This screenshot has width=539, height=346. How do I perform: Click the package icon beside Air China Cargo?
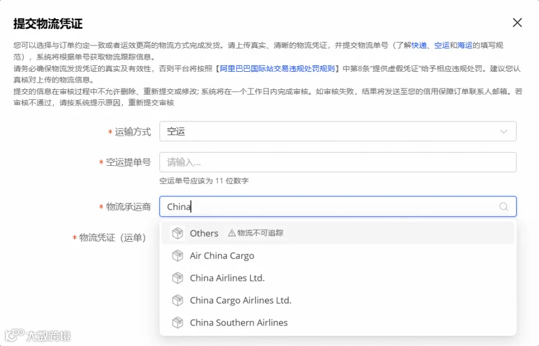coord(177,256)
